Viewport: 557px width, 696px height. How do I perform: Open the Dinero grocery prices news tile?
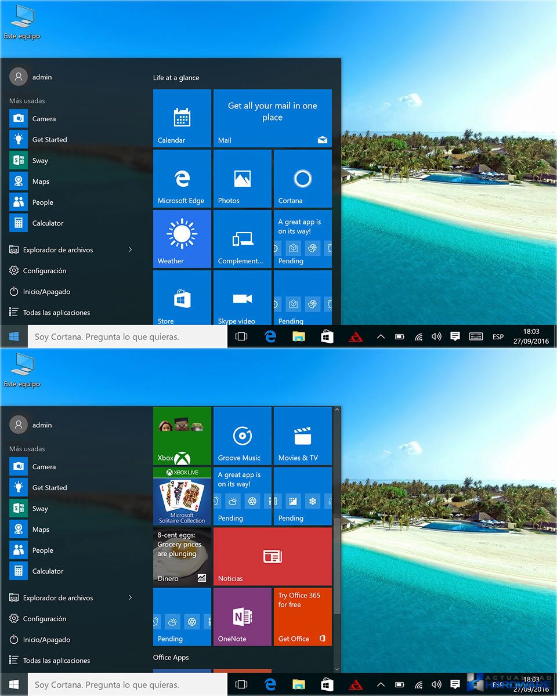pos(182,557)
